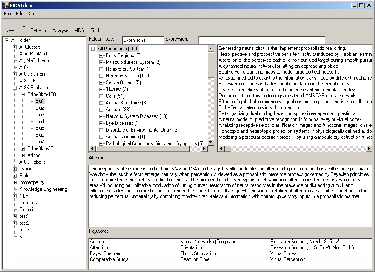Expand the aspirin folder
This screenshot has width=375, height=272.
point(14,169)
